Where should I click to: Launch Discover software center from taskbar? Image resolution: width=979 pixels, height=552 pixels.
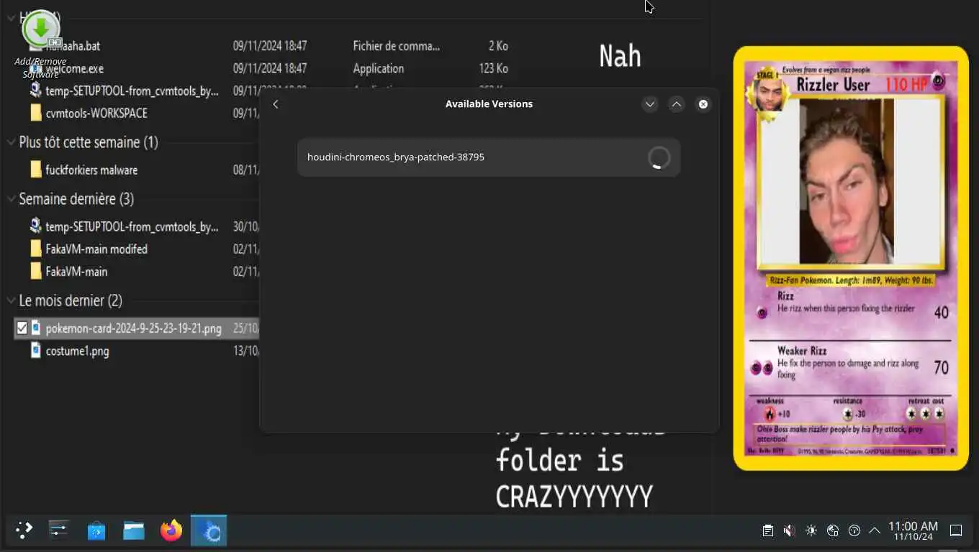tap(96, 531)
